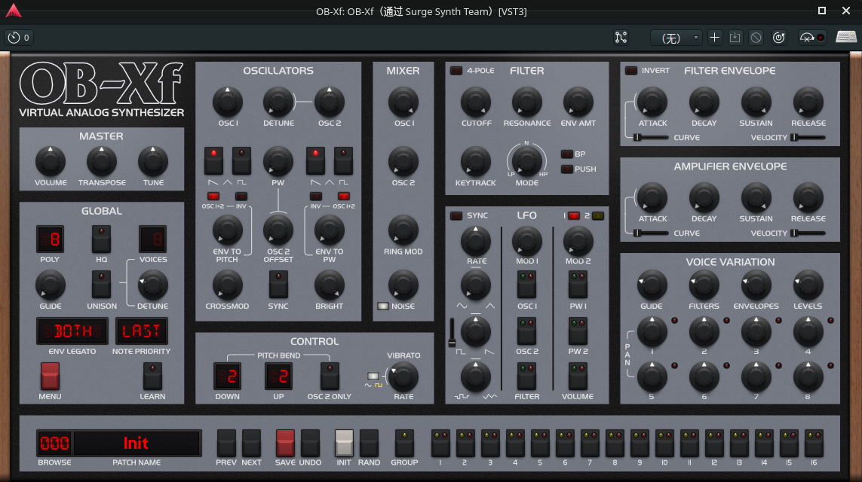Click the filter MODE knob

pyautogui.click(x=526, y=161)
